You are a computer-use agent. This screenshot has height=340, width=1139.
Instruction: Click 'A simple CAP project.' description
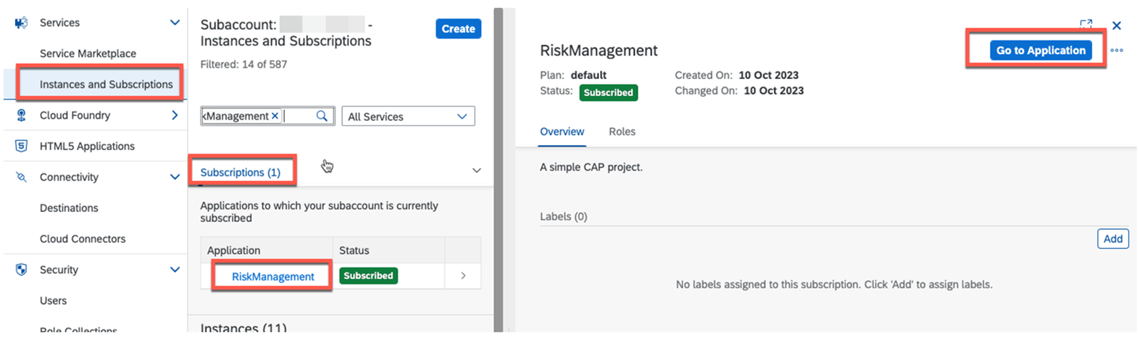(591, 167)
